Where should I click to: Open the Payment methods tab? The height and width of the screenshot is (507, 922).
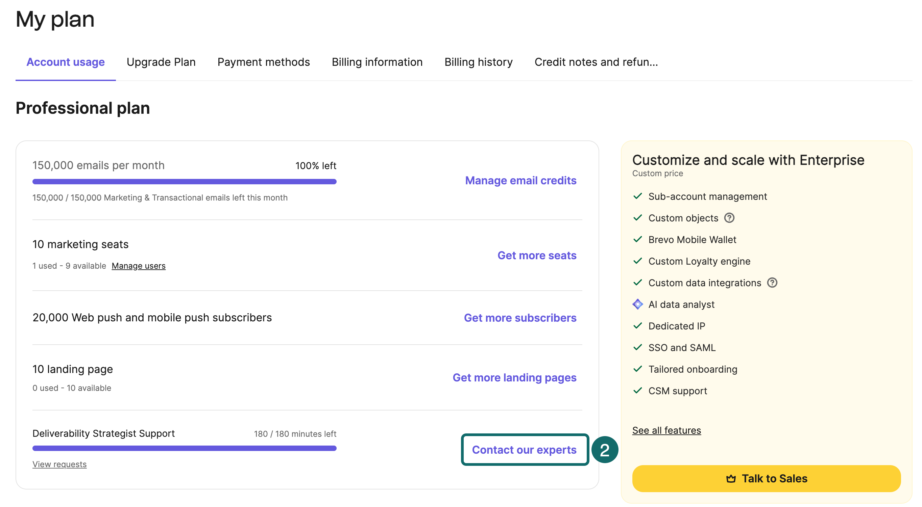coord(263,62)
